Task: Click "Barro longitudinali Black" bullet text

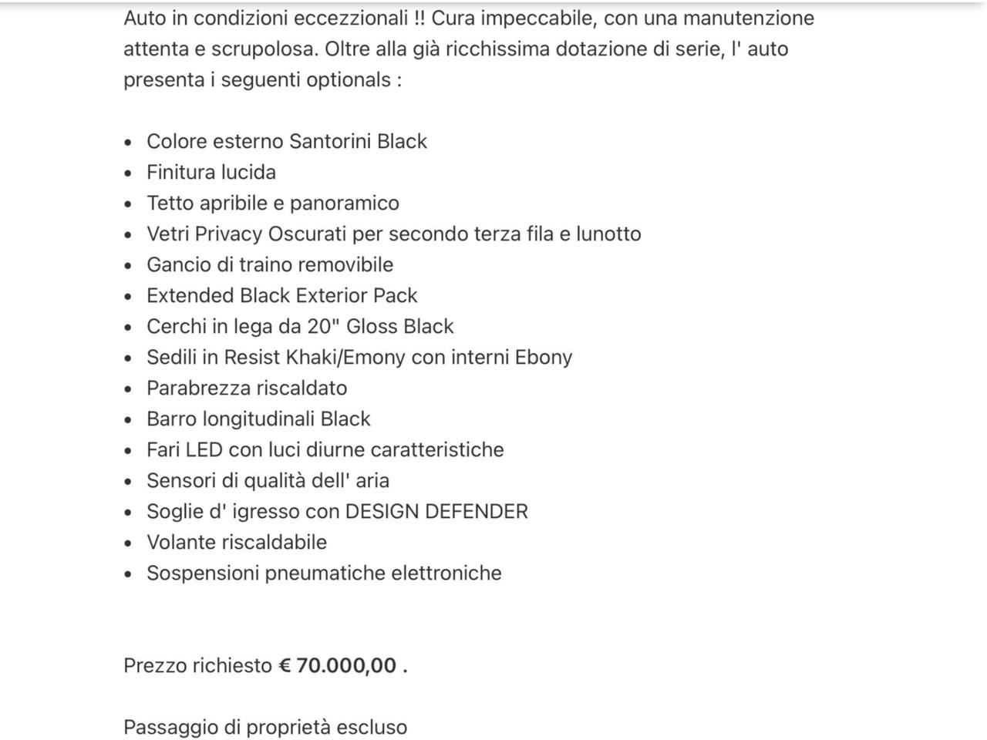Action: pos(258,419)
